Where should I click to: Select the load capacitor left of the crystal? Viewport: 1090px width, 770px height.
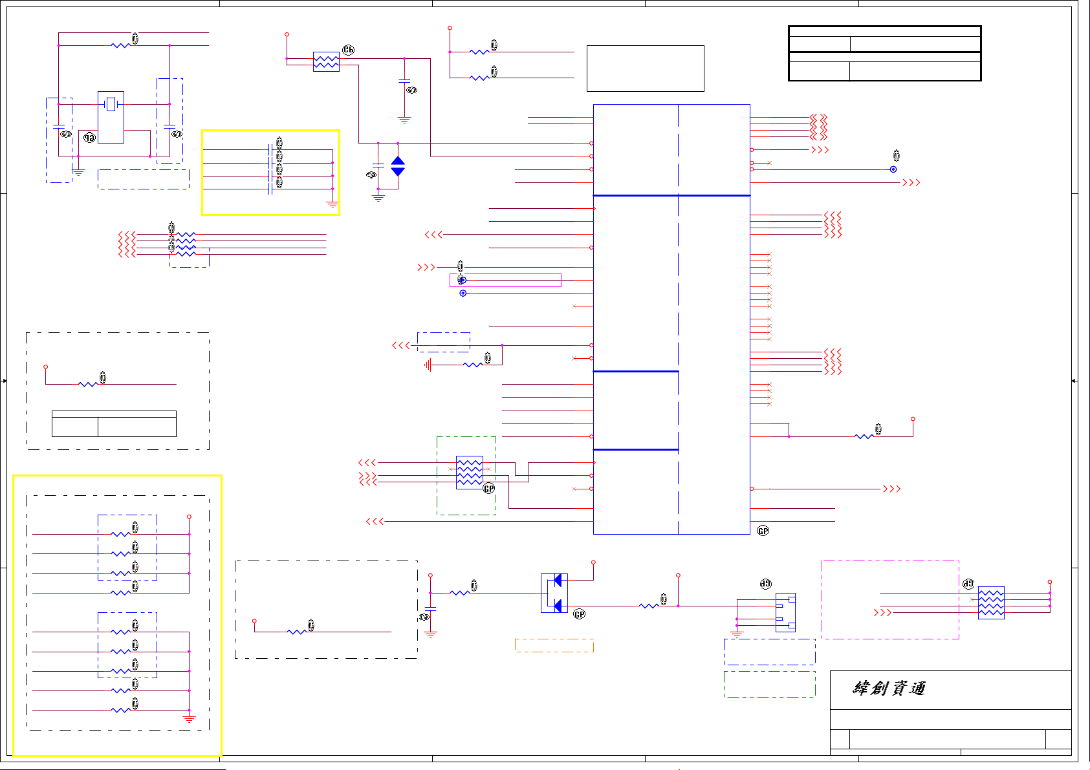coord(58,127)
